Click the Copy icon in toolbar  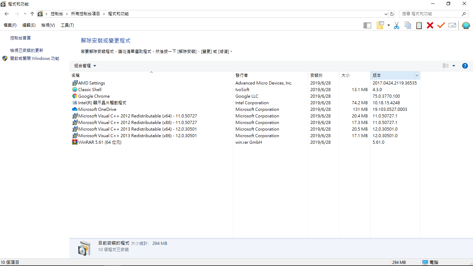(408, 25)
